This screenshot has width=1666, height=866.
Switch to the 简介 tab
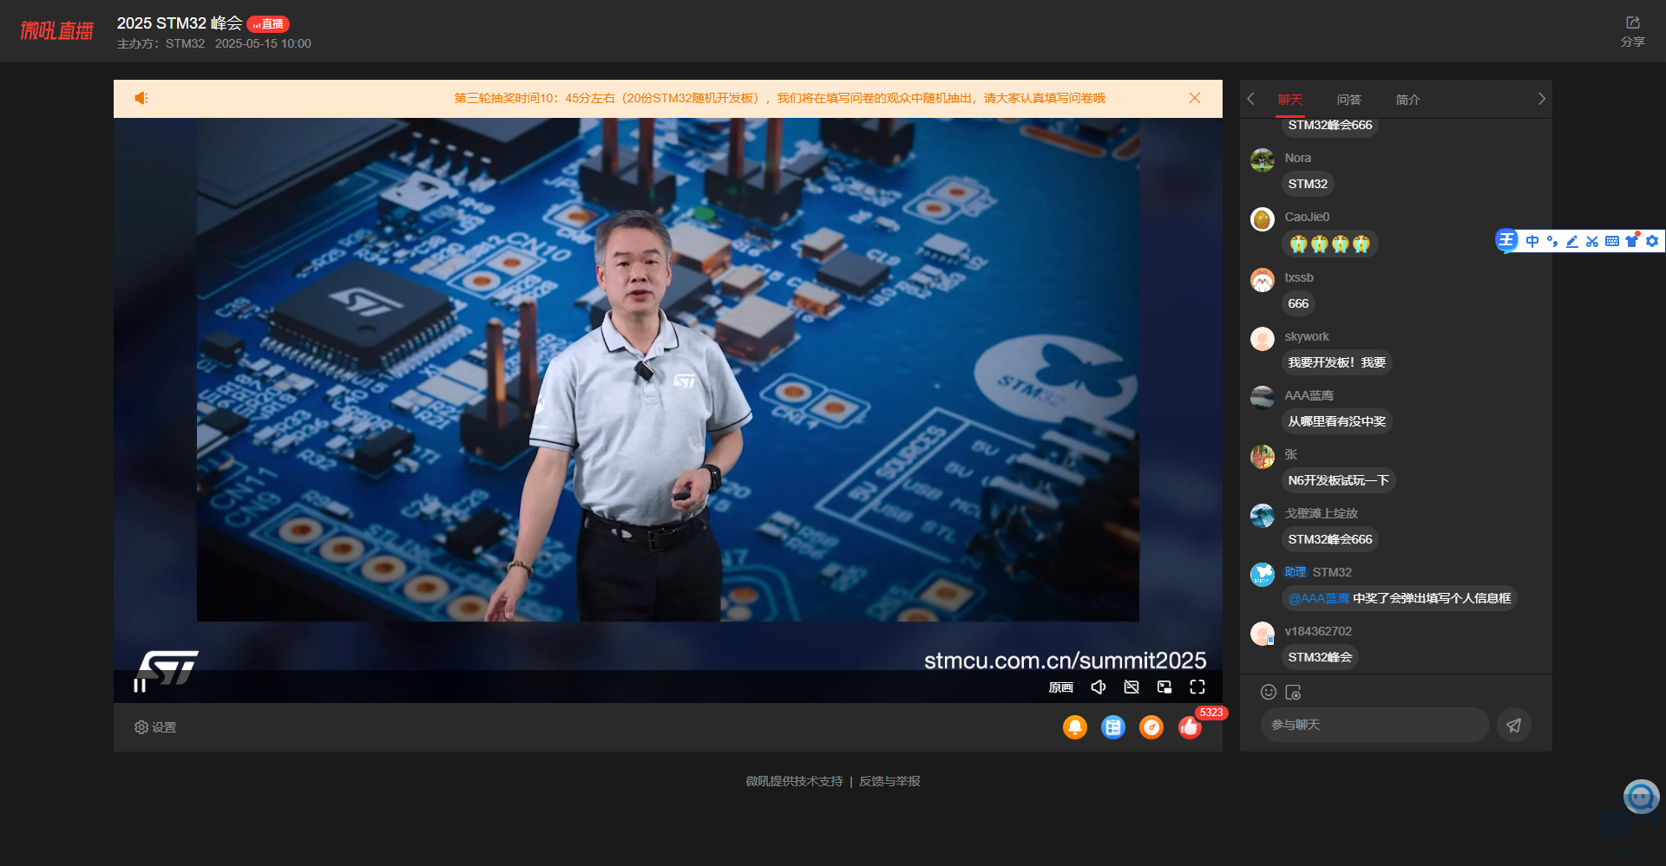[1407, 100]
